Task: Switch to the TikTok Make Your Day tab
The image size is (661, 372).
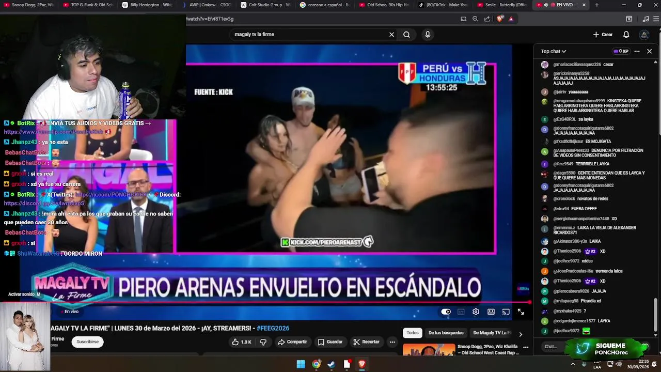Action: 444,5
